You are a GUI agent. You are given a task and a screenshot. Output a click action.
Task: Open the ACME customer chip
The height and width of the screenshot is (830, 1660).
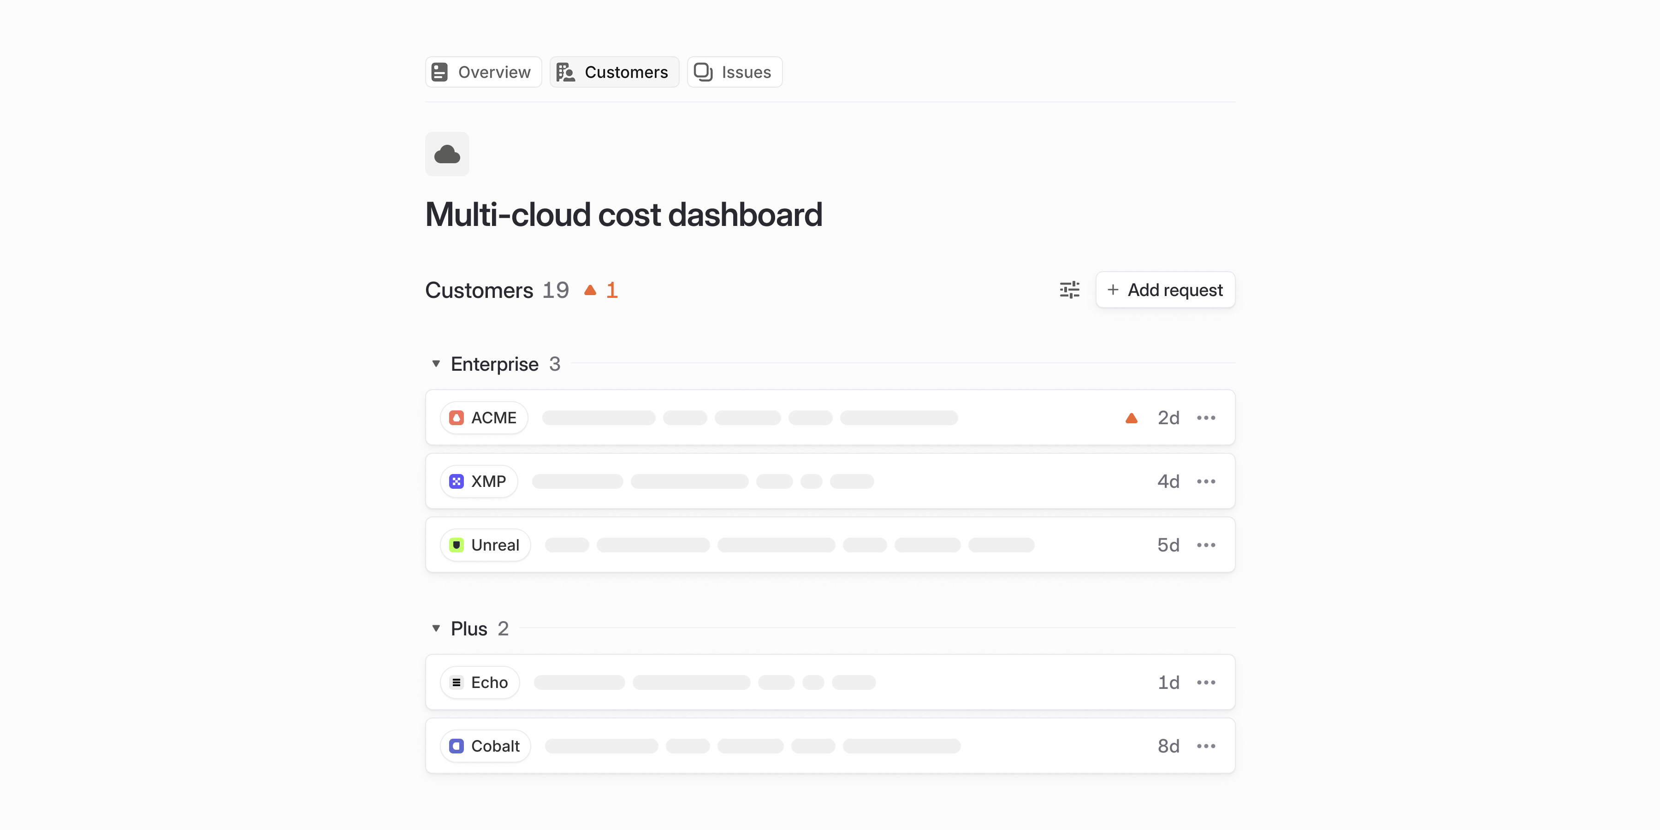pos(484,418)
